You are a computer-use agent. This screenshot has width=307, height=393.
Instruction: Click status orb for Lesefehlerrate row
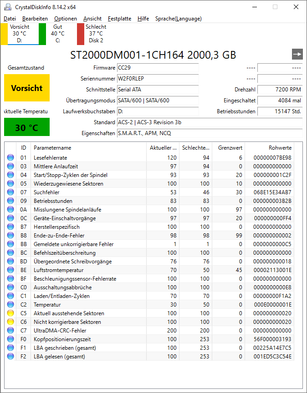pyautogui.click(x=10, y=158)
